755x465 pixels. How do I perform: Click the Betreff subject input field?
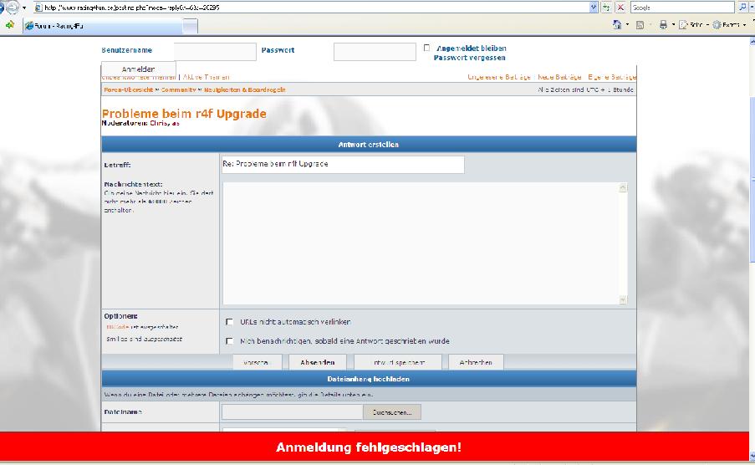[x=342, y=164]
